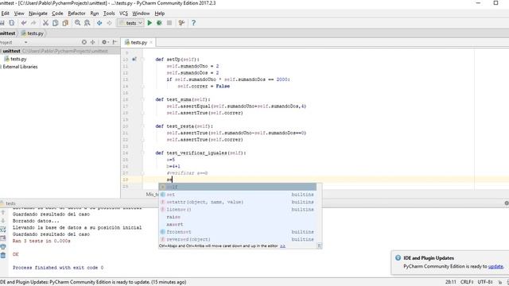The width and height of the screenshot is (509, 286).
Task: Toggle scroll to end in Run console
Action: click(x=3, y=238)
